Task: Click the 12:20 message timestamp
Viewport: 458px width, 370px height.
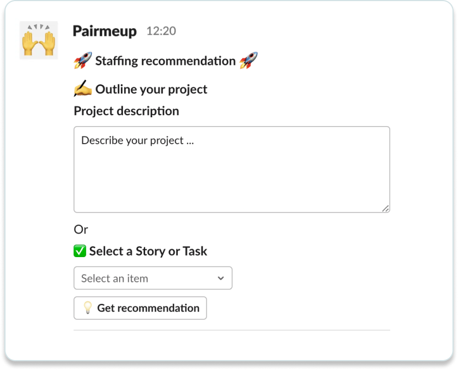Action: [161, 31]
